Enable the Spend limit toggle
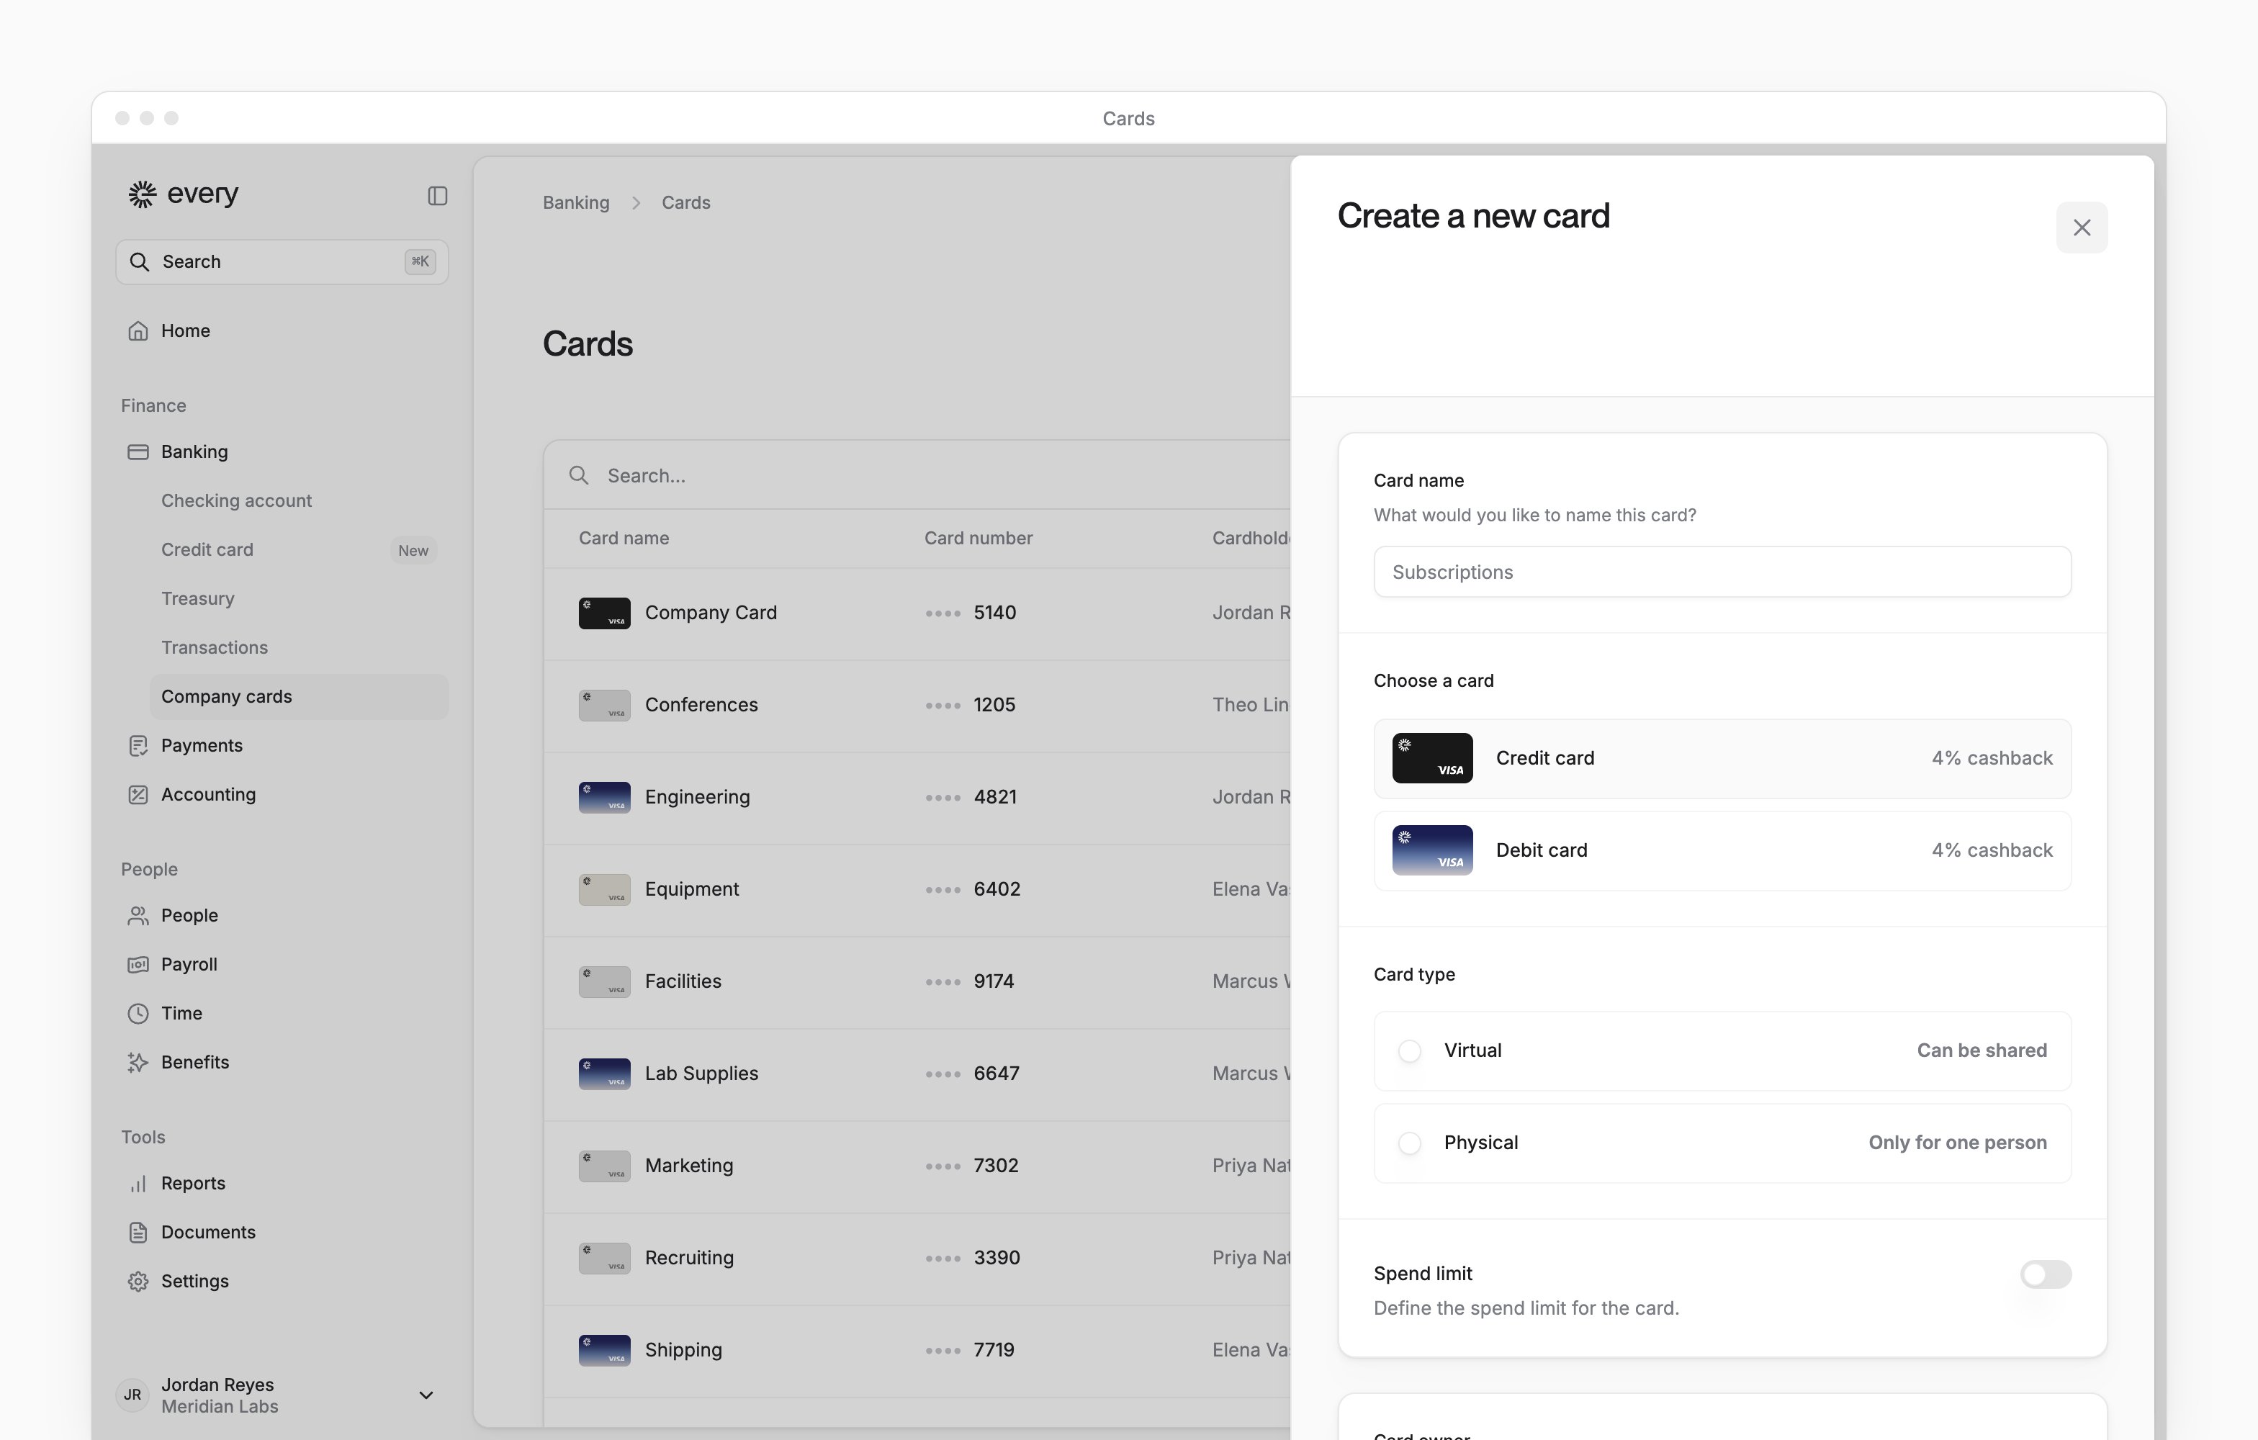This screenshot has width=2258, height=1440. [x=2045, y=1273]
